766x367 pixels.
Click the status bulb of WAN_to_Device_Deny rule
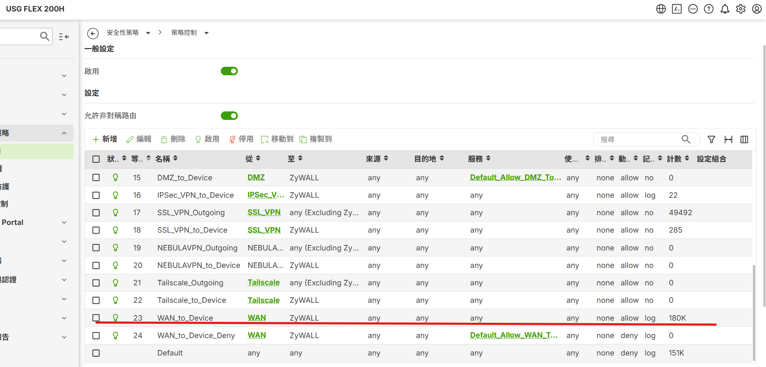(116, 335)
